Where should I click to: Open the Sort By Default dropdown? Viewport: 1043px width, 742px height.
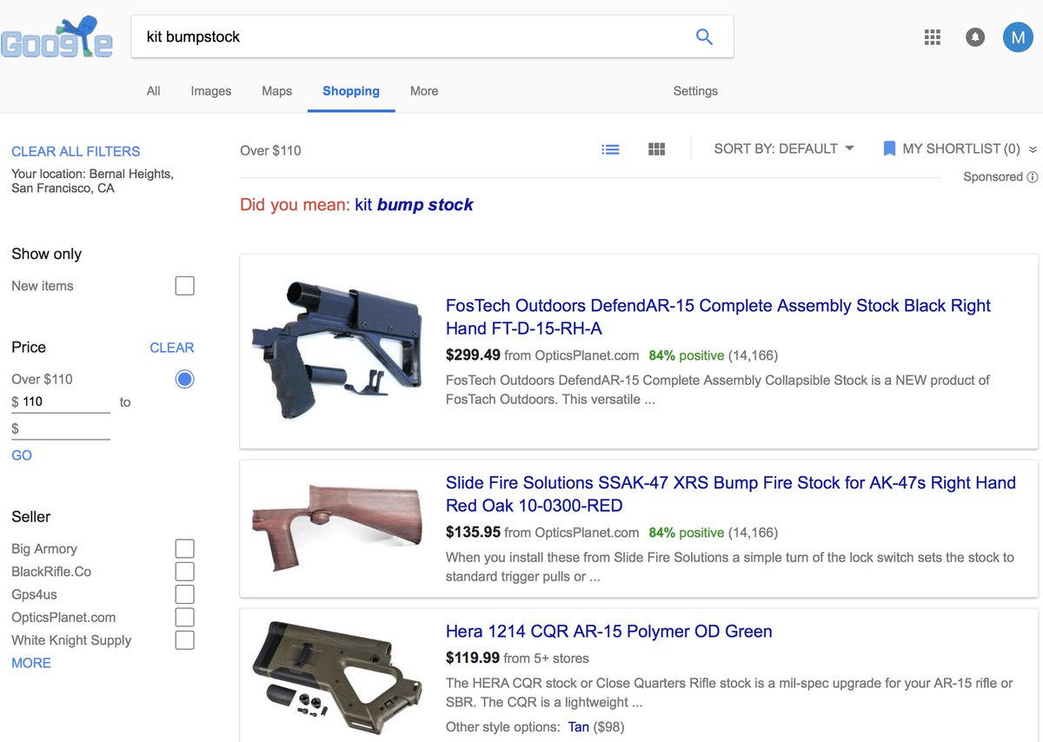(784, 149)
